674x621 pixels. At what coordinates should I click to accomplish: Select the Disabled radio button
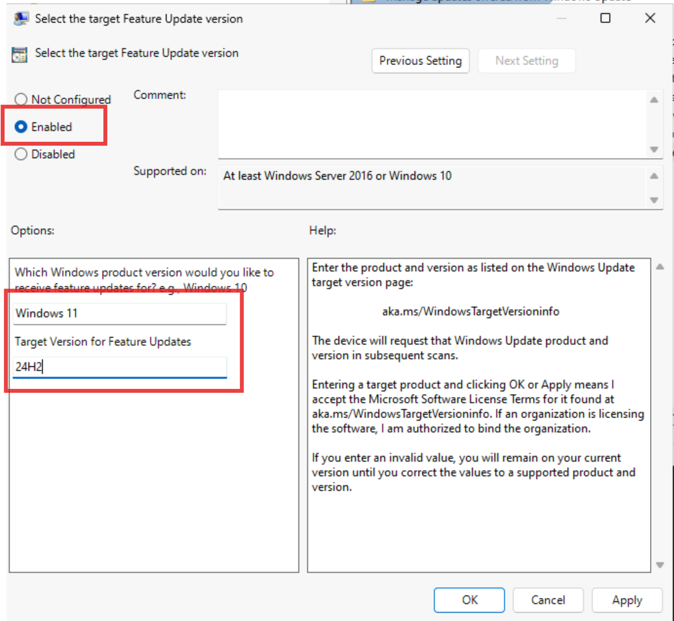[20, 154]
